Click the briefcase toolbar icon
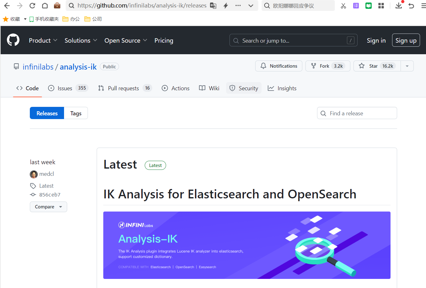 click(57, 6)
